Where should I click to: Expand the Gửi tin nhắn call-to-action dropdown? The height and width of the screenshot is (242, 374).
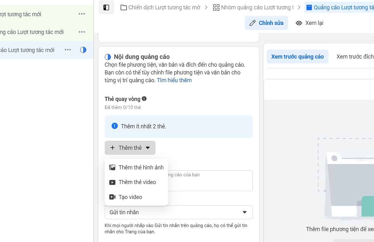[179, 212]
